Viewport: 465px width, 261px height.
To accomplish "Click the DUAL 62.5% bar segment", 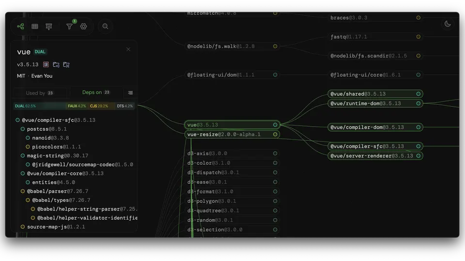I will (40, 106).
